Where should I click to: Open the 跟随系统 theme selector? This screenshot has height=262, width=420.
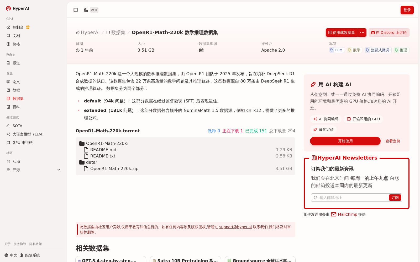coord(30,255)
